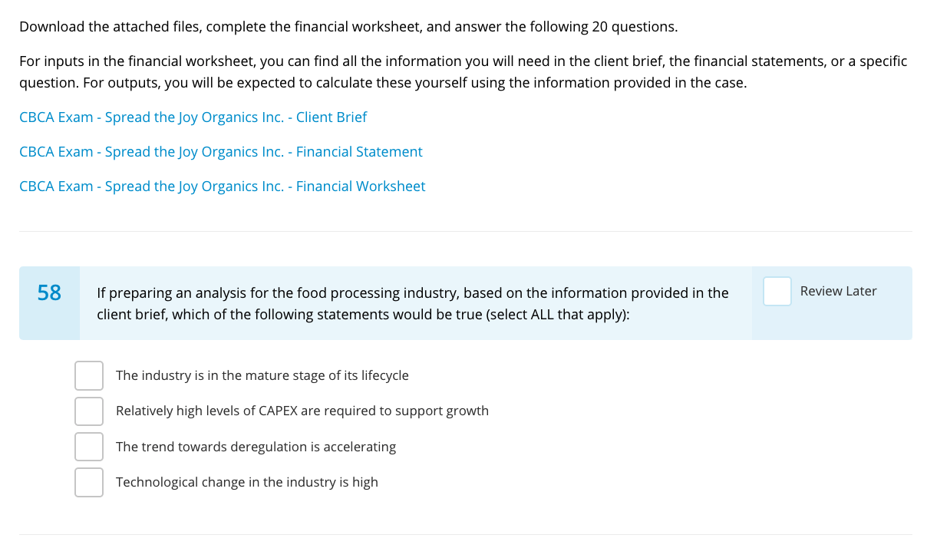927x558 pixels.
Task: Open the Client Brief file link
Action: (x=193, y=117)
